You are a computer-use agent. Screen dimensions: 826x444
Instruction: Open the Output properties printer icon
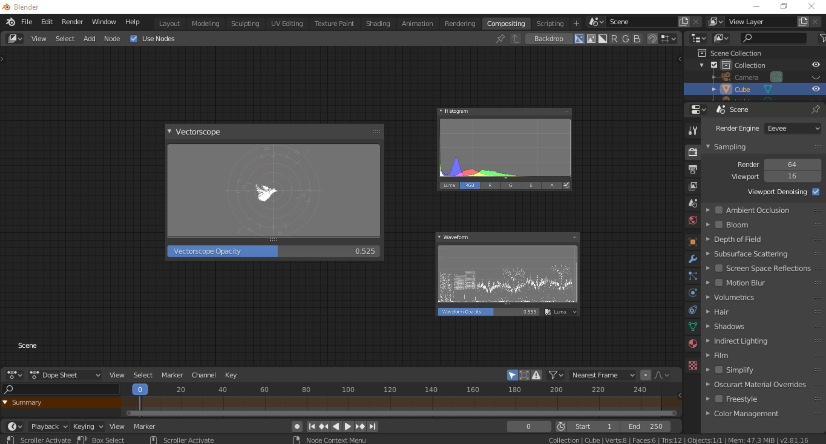pos(693,169)
